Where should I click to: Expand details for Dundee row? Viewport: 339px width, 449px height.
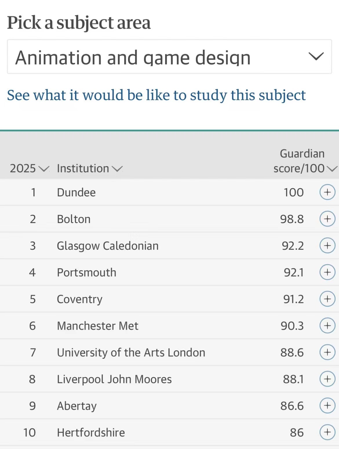coord(327,192)
